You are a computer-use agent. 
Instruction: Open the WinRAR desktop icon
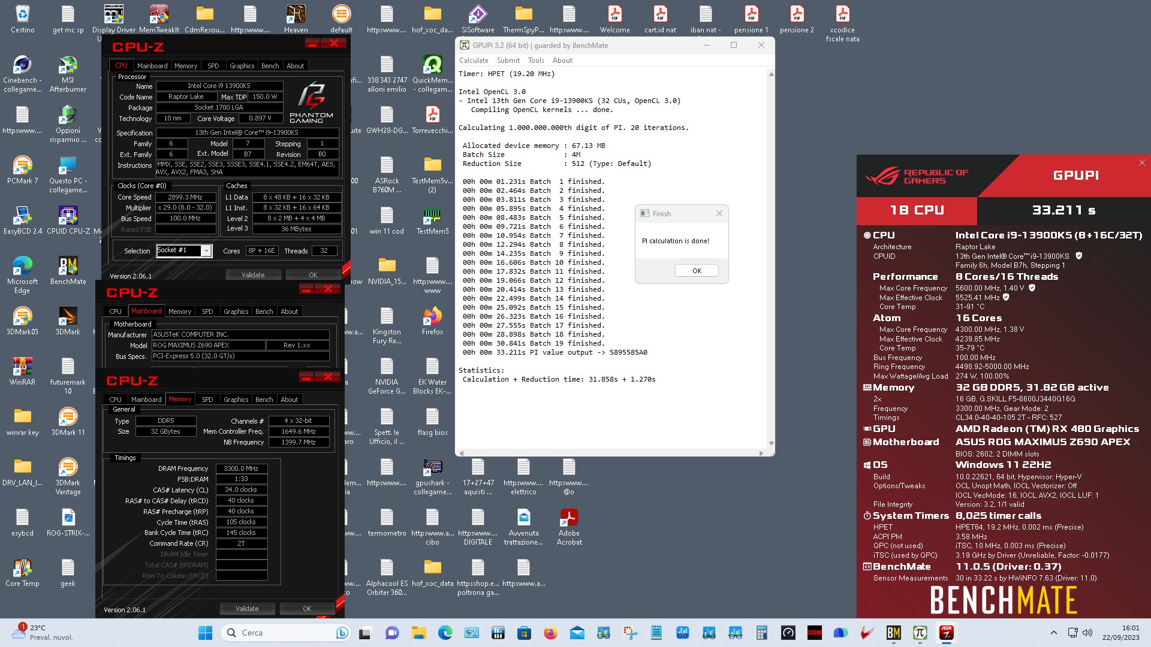(22, 371)
